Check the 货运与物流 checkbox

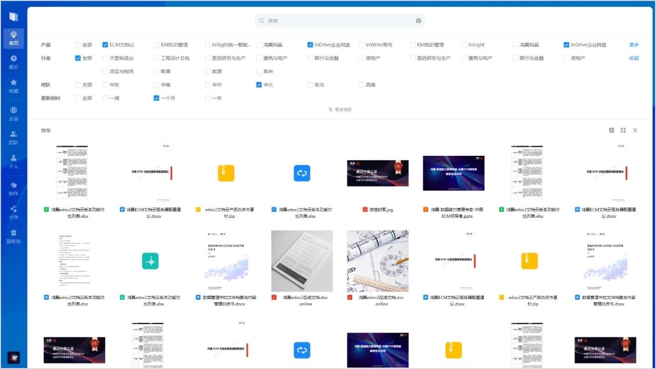coord(105,71)
